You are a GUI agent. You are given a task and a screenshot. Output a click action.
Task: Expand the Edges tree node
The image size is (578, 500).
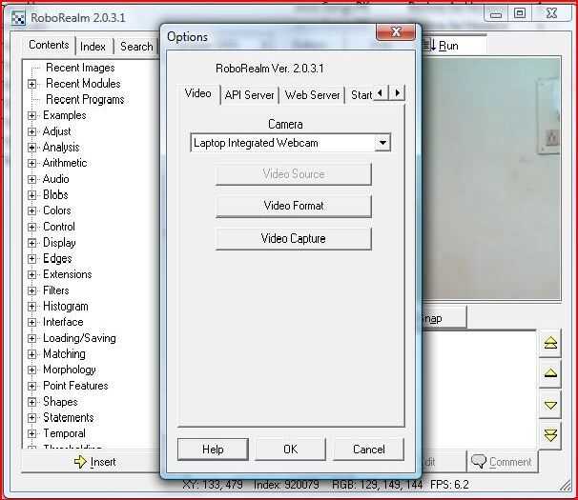(x=32, y=259)
